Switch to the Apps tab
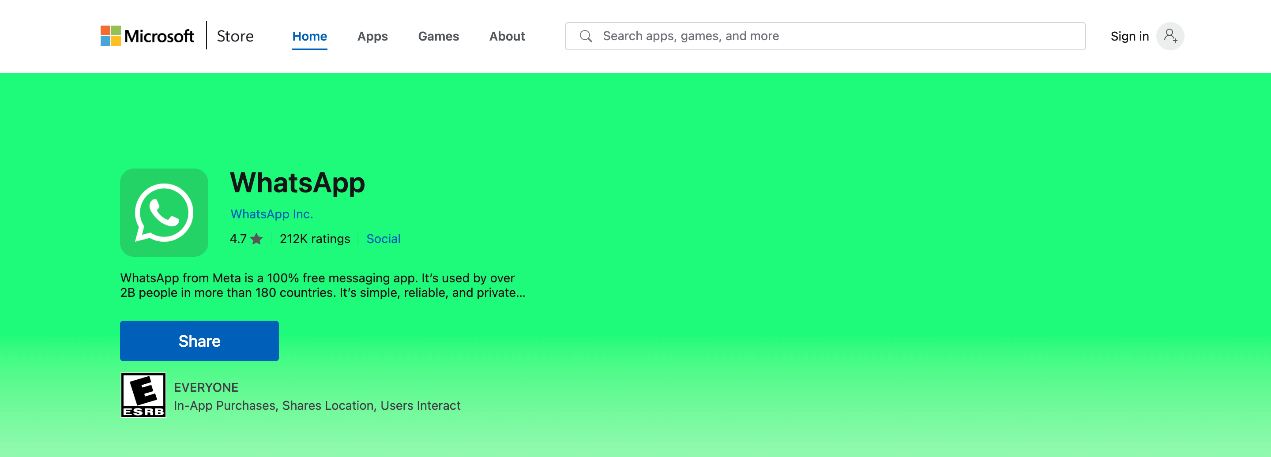 tap(372, 37)
